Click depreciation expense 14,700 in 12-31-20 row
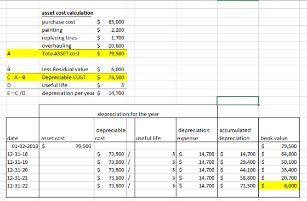307x201 pixels. [197, 170]
